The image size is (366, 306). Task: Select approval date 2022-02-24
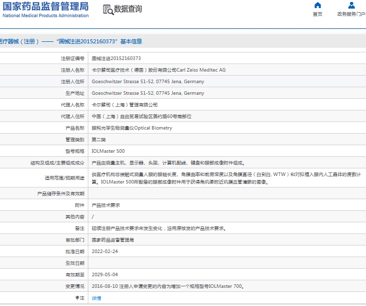click(105, 252)
